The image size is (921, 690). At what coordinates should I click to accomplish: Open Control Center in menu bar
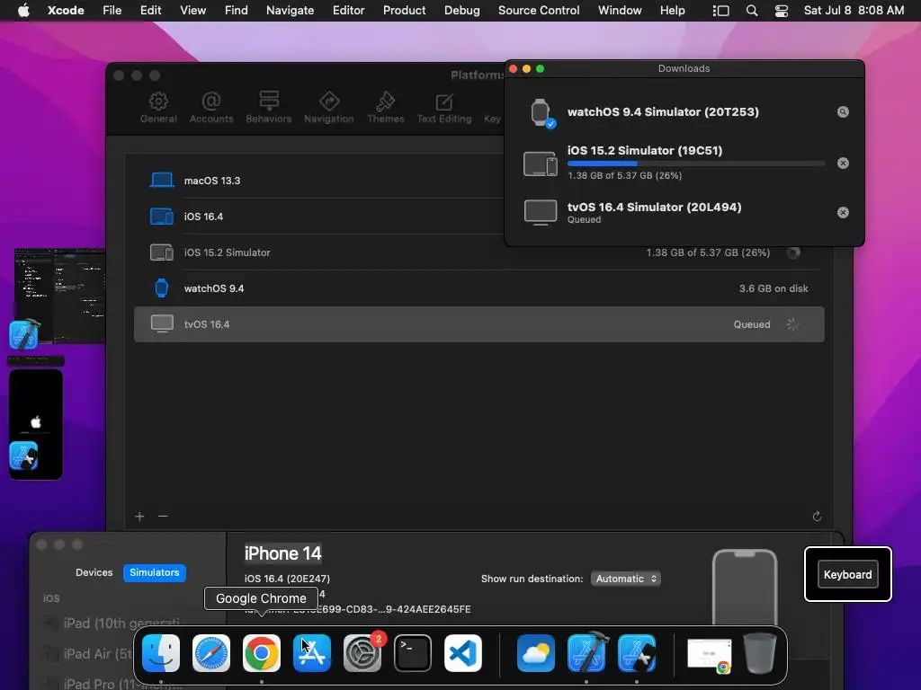coord(782,11)
